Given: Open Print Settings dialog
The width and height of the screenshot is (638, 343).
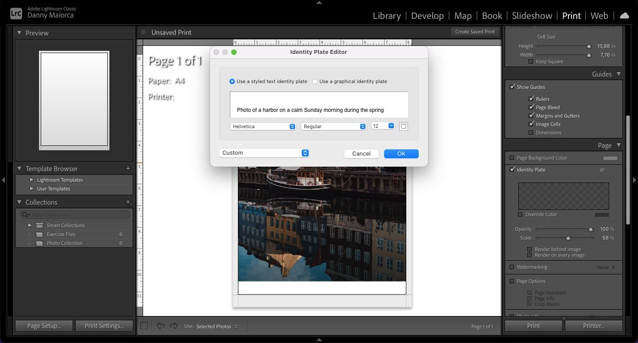Looking at the screenshot, I should [104, 326].
